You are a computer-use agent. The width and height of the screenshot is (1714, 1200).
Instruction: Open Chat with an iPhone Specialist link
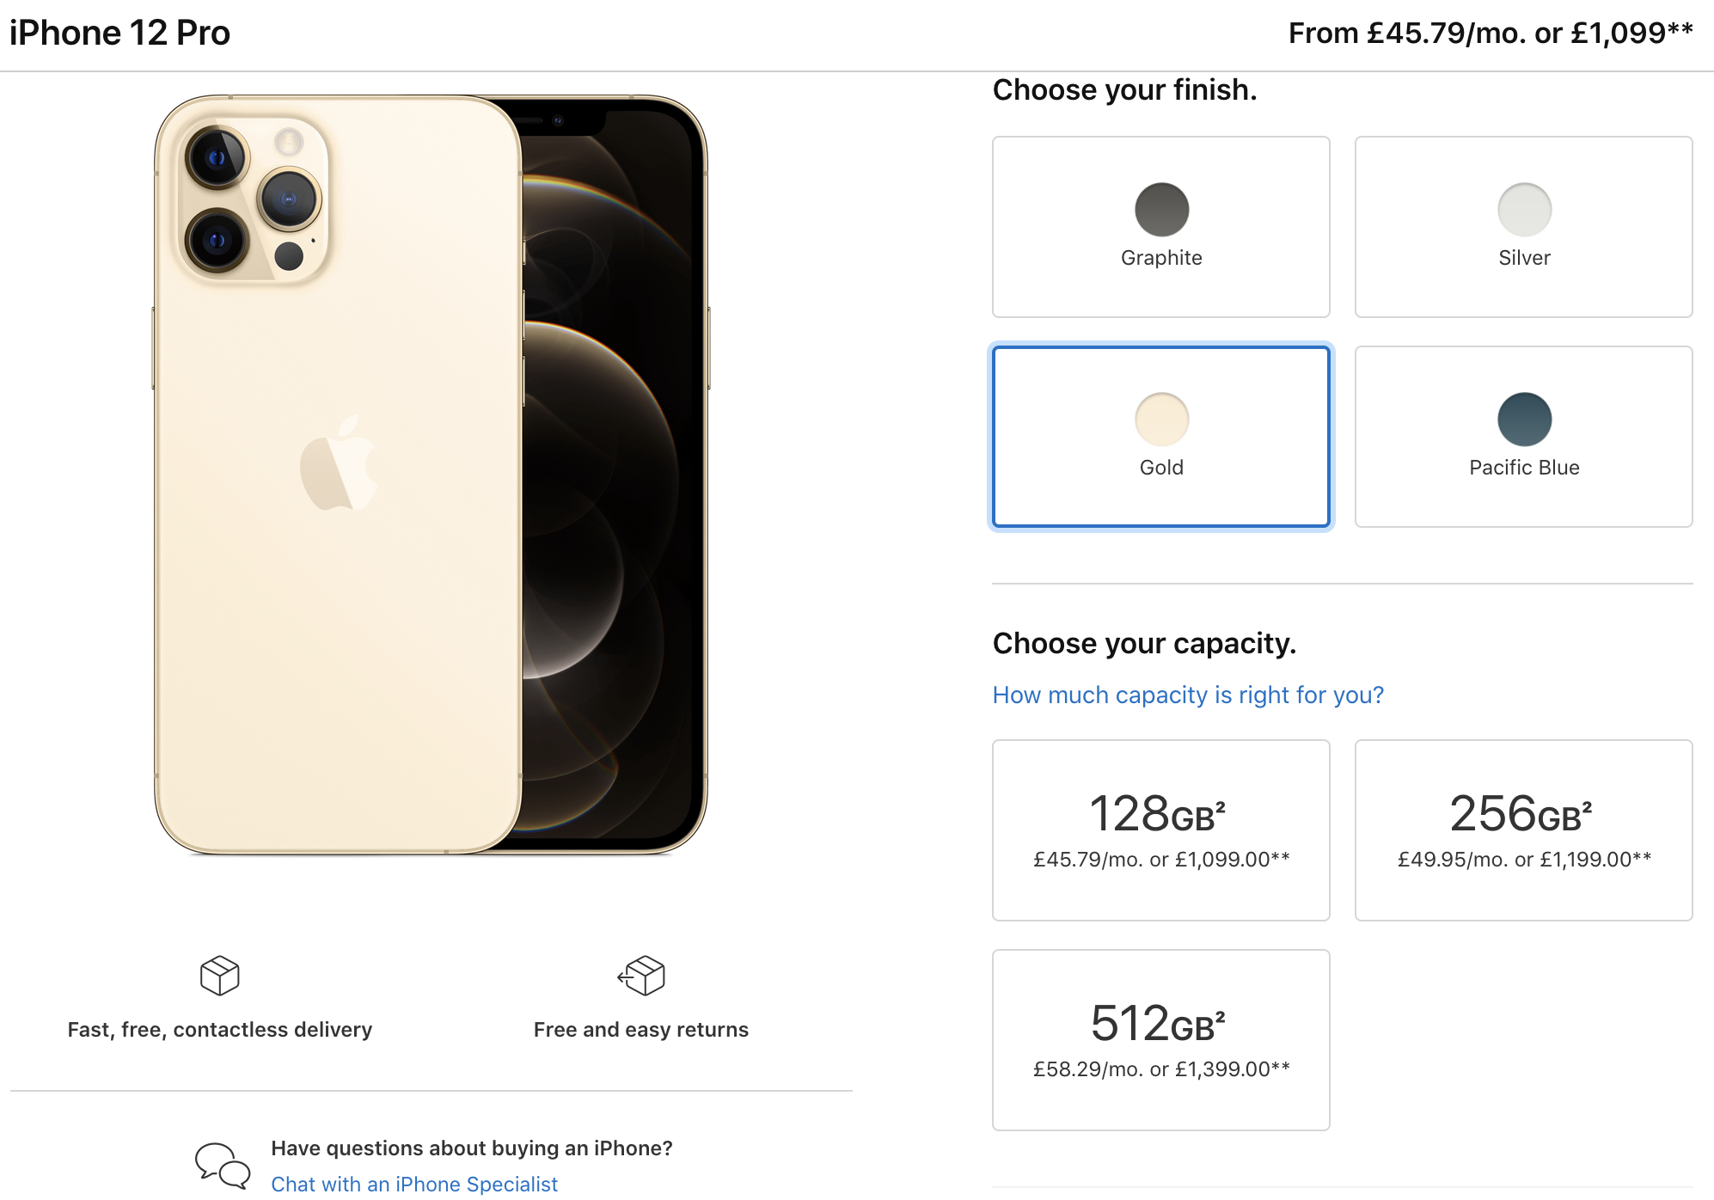click(414, 1184)
